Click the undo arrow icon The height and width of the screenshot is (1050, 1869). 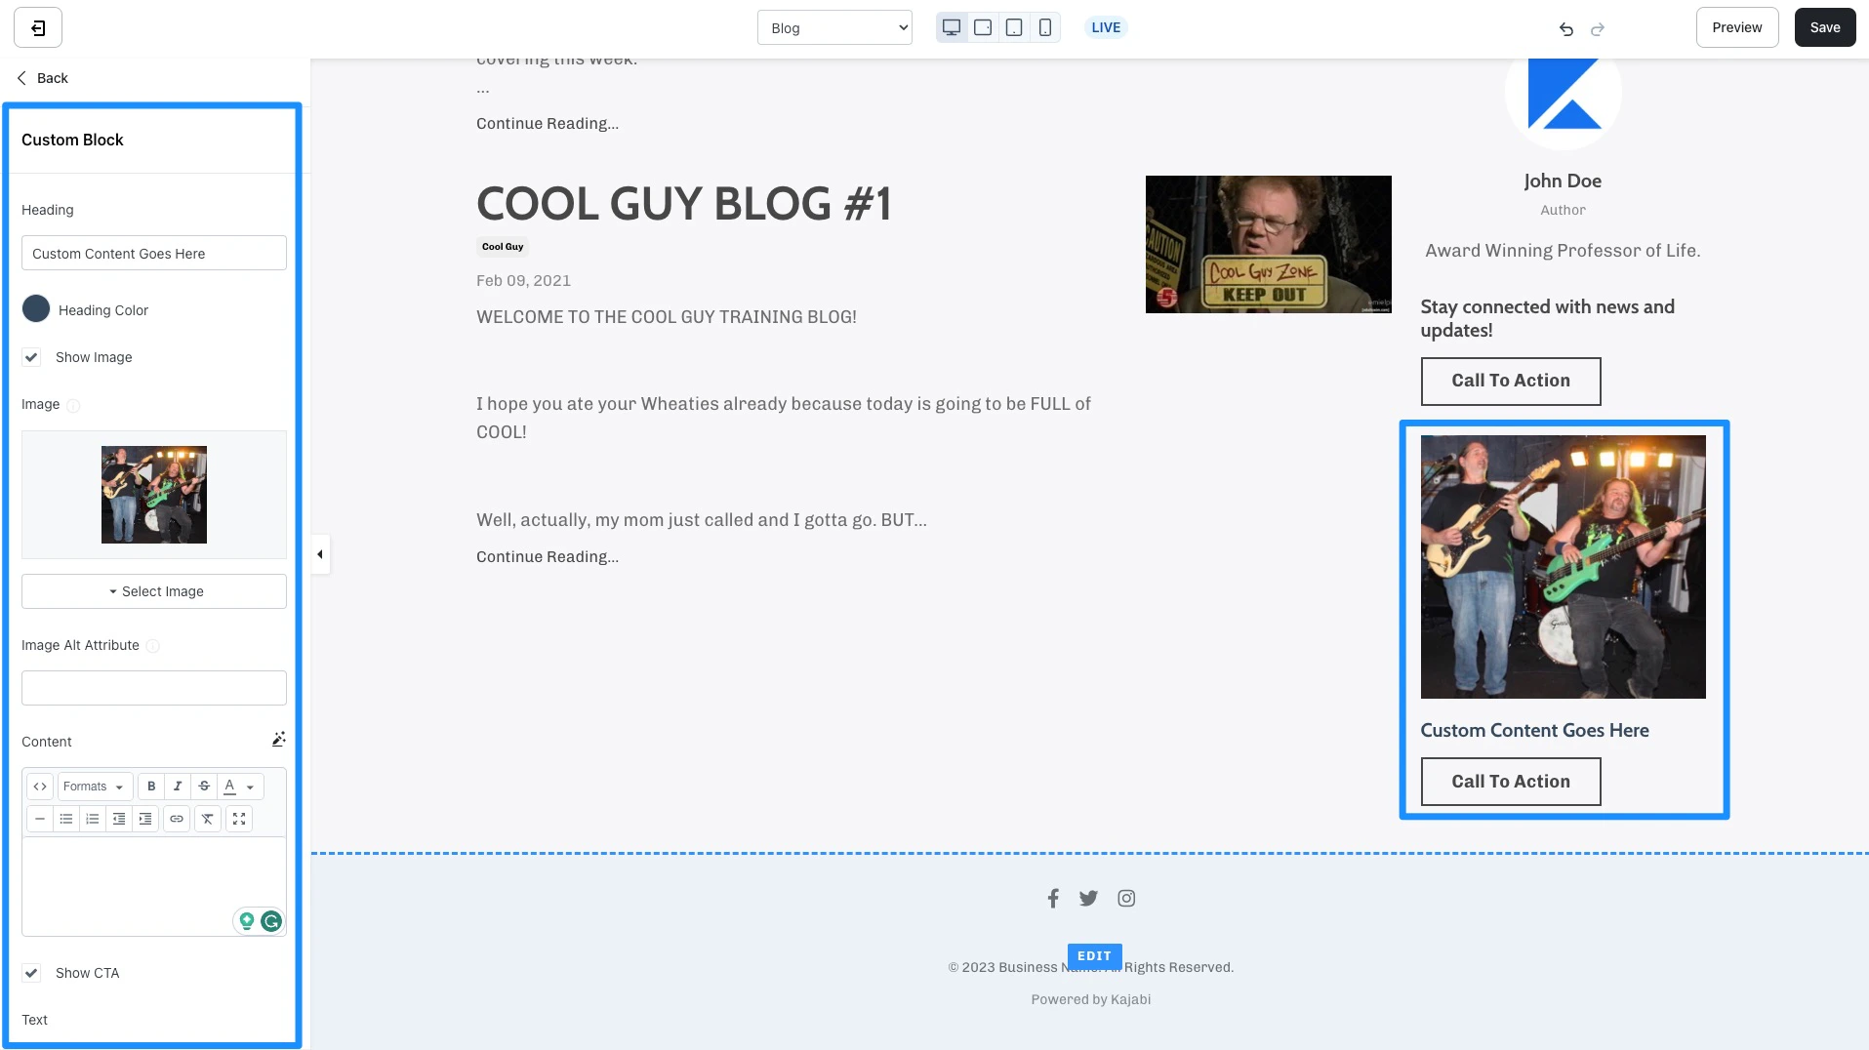[1564, 28]
